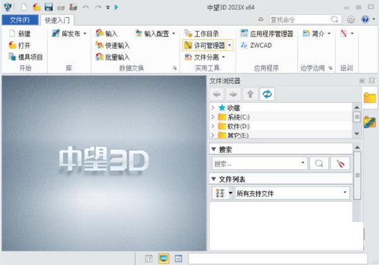Click the 文件分离 file separation tool
Viewport: 379px width, 265px height.
[202, 57]
